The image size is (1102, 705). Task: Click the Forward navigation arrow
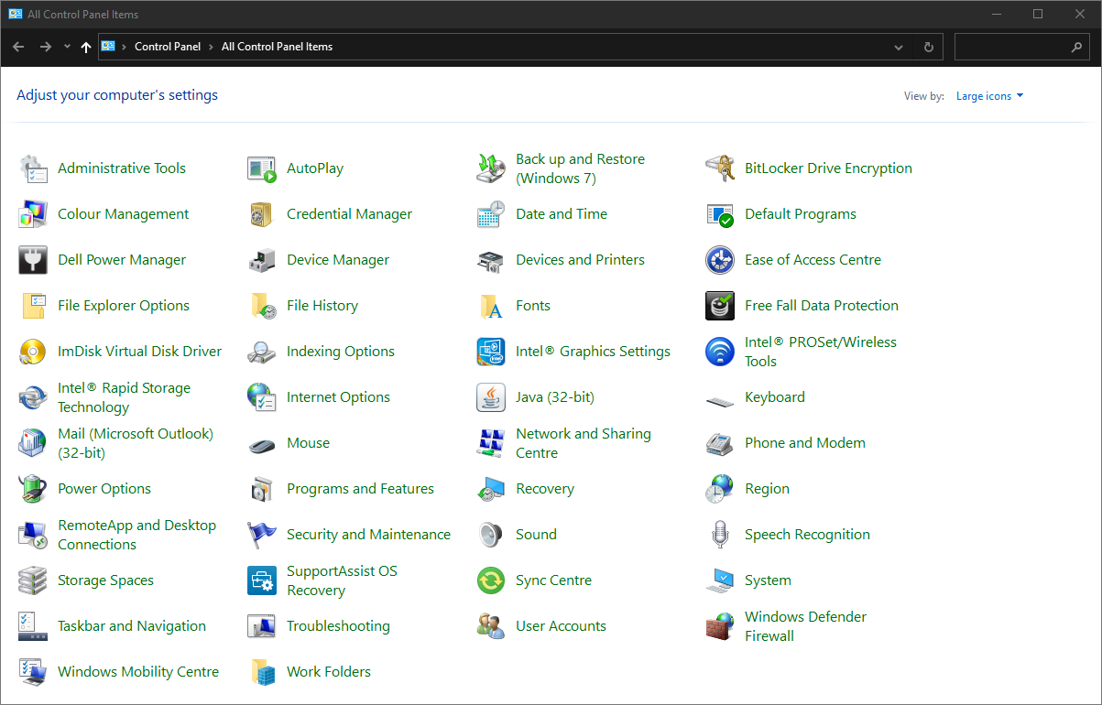coord(45,47)
